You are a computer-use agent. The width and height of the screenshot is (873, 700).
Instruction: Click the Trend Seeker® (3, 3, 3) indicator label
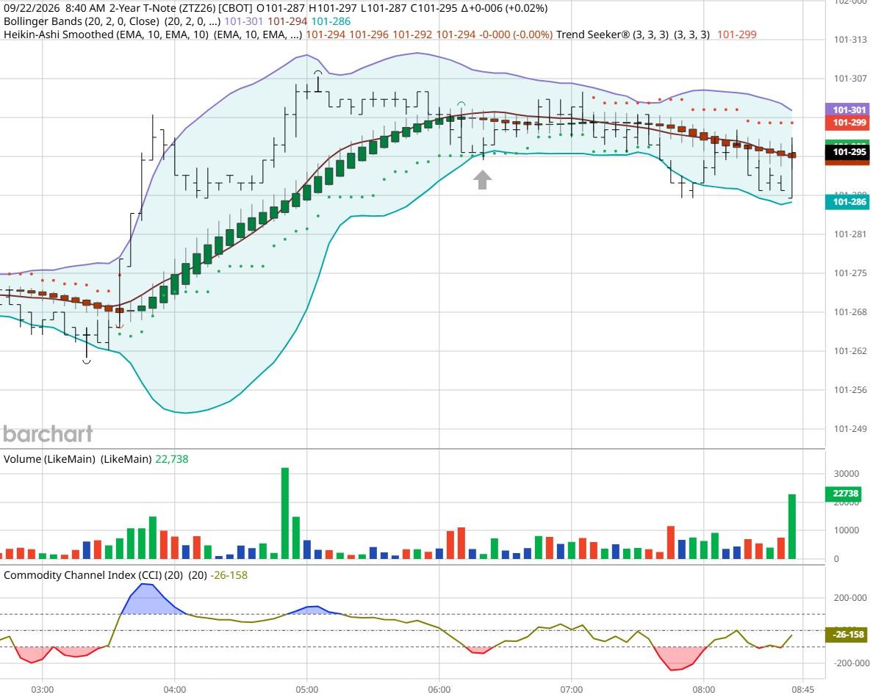click(x=612, y=35)
